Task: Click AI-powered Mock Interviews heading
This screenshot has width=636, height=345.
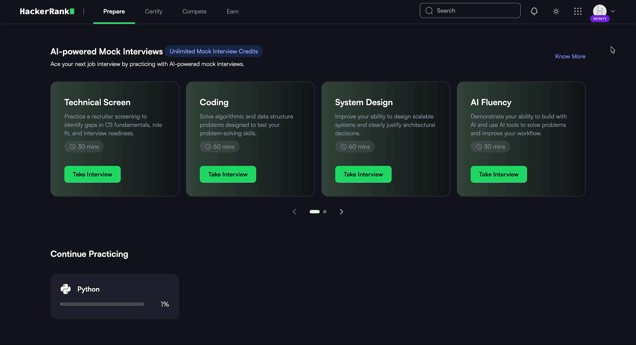Action: [x=107, y=52]
